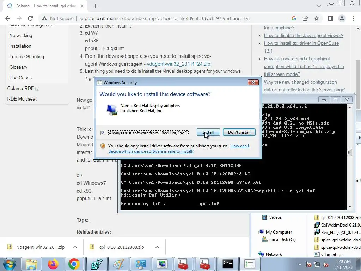Viewport: 361px width, 271px height.
Task: Open RDE Multiseat sidebar link
Action: (x=22, y=99)
